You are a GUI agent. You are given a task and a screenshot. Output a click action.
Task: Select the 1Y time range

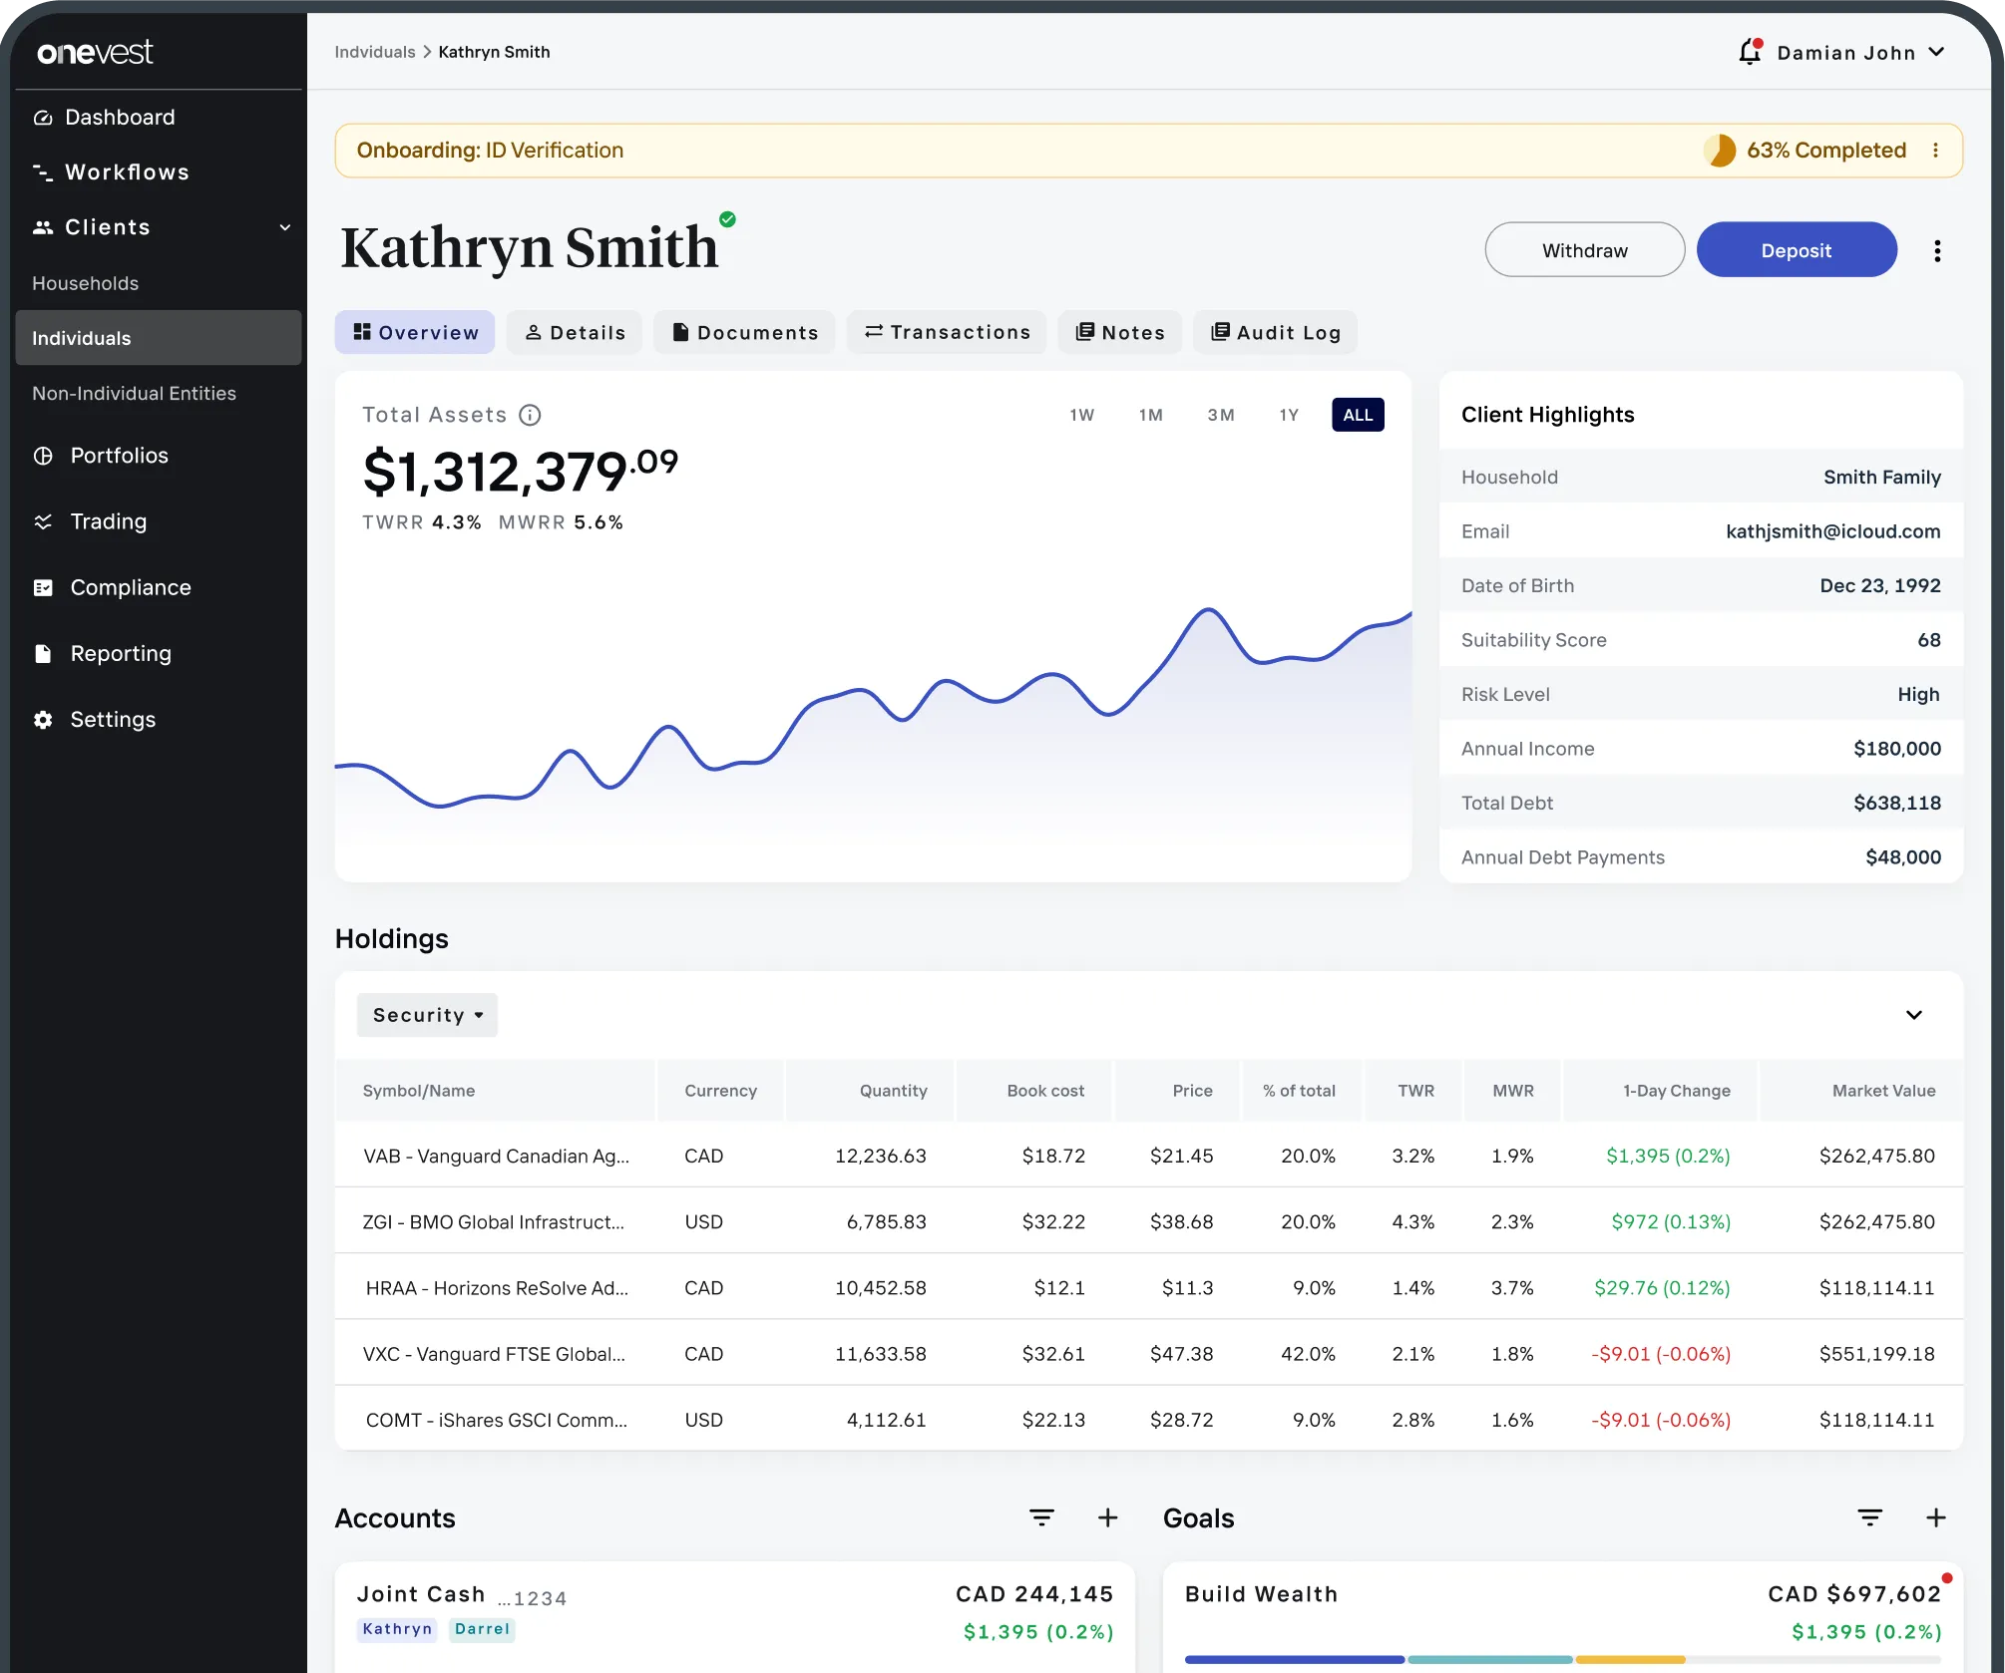pos(1288,415)
